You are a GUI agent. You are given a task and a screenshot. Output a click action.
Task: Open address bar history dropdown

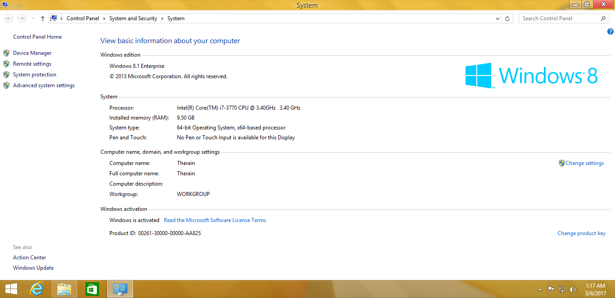[x=497, y=18]
